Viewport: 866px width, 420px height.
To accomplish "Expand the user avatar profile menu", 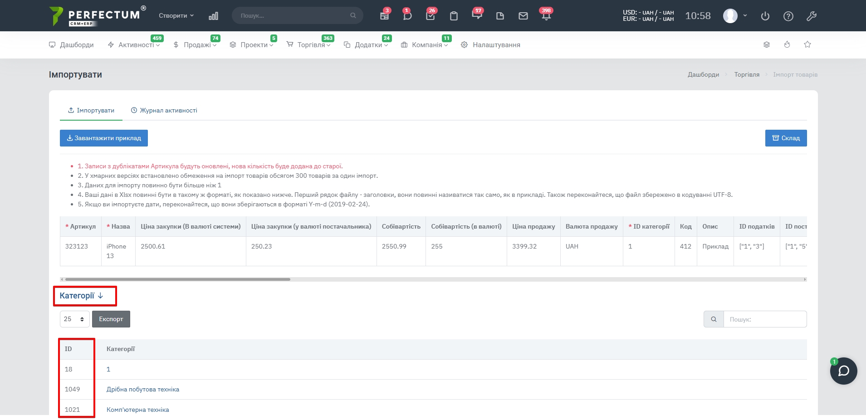I will tap(734, 16).
